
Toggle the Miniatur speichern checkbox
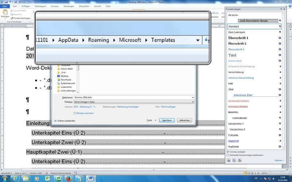(75, 113)
